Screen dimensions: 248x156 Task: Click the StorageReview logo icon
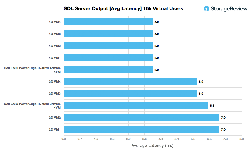coord(206,9)
